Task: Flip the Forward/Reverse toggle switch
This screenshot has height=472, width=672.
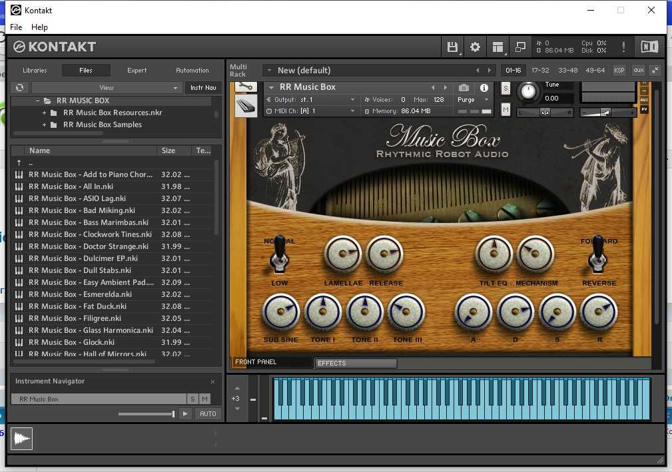Action: pos(597,254)
